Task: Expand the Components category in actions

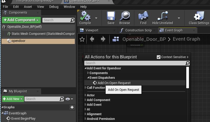Action: 88,73
